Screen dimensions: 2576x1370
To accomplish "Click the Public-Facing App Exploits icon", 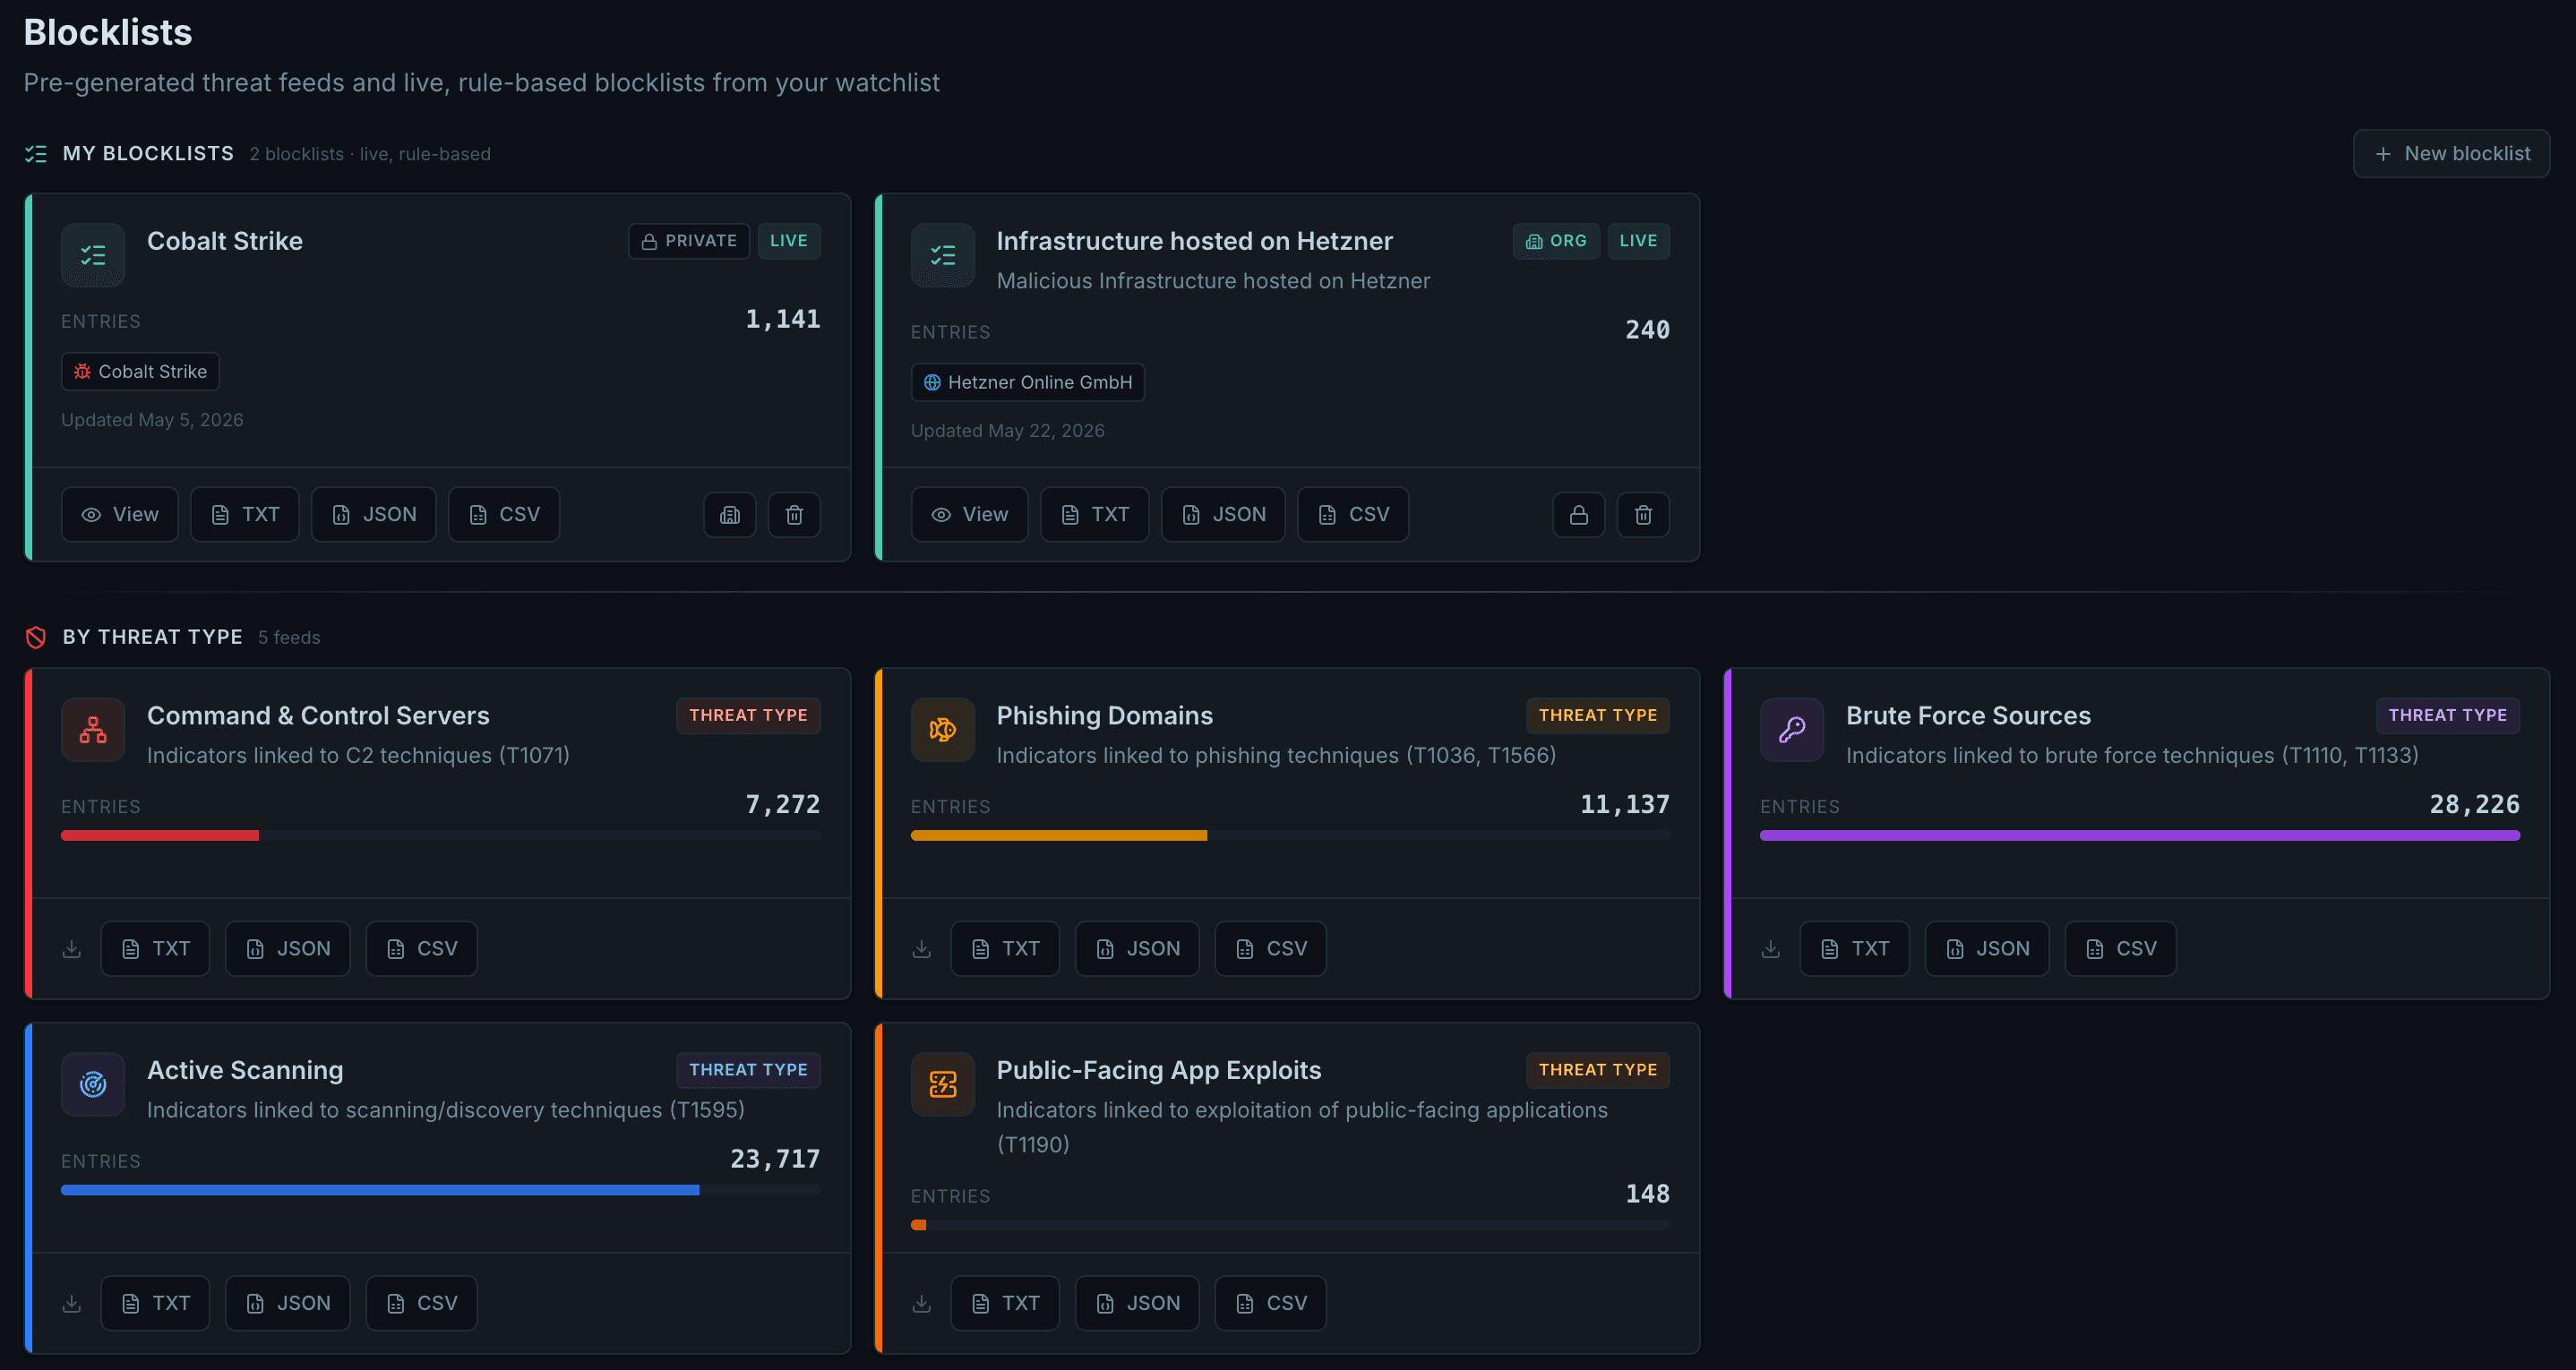I will coord(943,1084).
